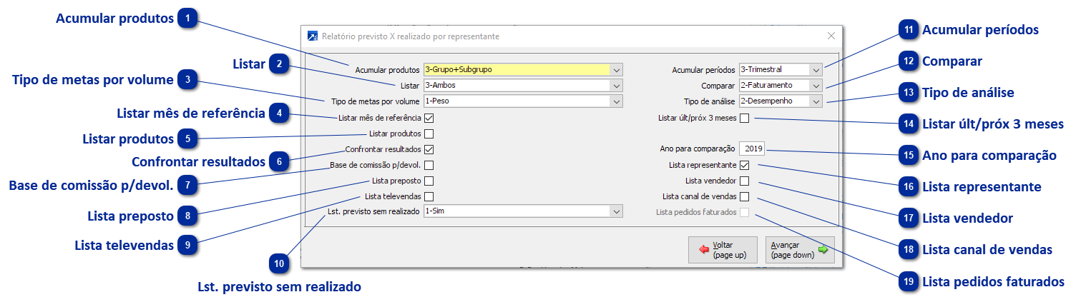Viewport: 1076px width, 307px height.
Task: Expand the Lst. previsto sem realizado dropdown
Action: (617, 211)
